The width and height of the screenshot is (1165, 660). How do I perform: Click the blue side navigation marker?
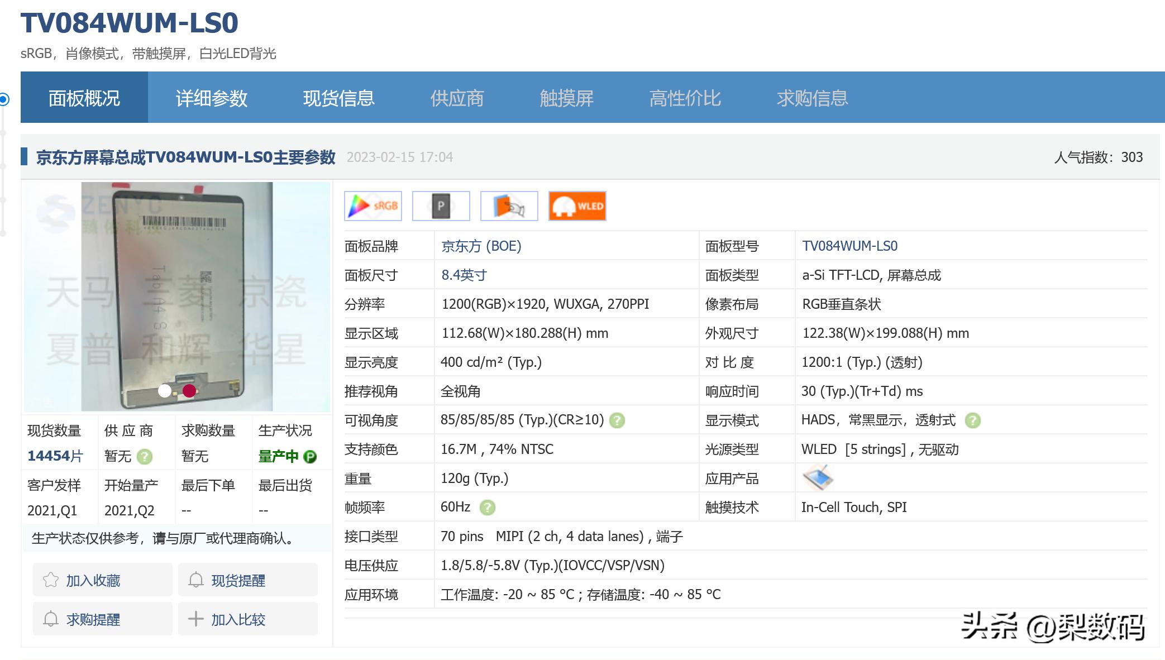coord(4,99)
